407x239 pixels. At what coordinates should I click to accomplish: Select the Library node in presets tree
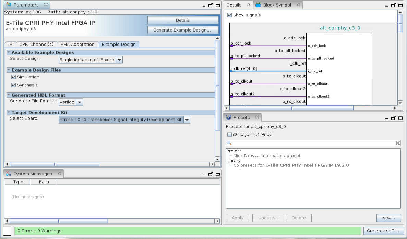coord(234,161)
